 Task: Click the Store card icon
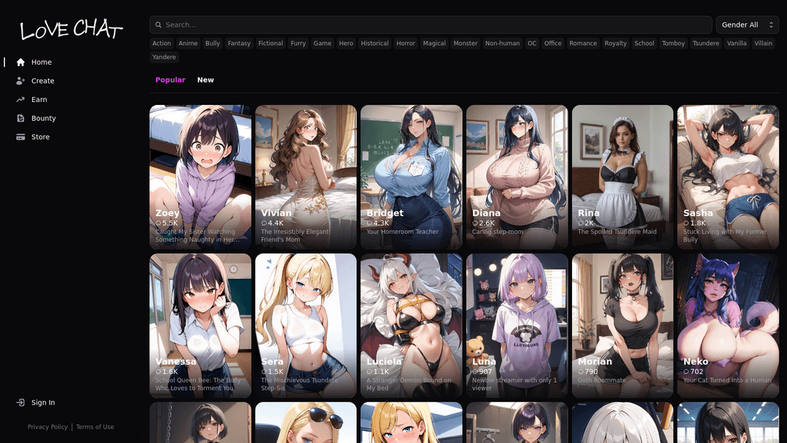coord(20,137)
